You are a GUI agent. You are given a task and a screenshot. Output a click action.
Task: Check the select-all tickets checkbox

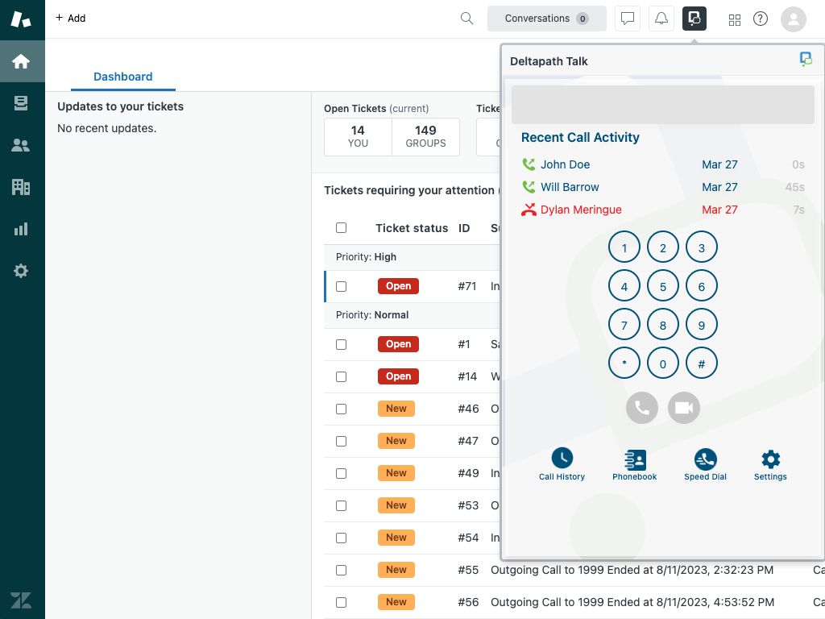341,228
